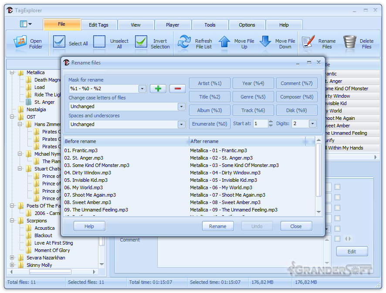
Task: Click the Delete Files trash icon
Action: [x=349, y=42]
